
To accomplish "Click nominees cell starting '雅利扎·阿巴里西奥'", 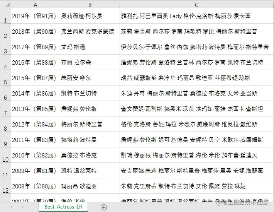I will (x=197, y=16).
